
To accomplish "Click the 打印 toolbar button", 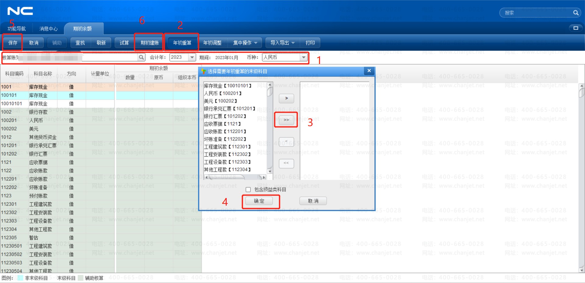I will (x=310, y=43).
